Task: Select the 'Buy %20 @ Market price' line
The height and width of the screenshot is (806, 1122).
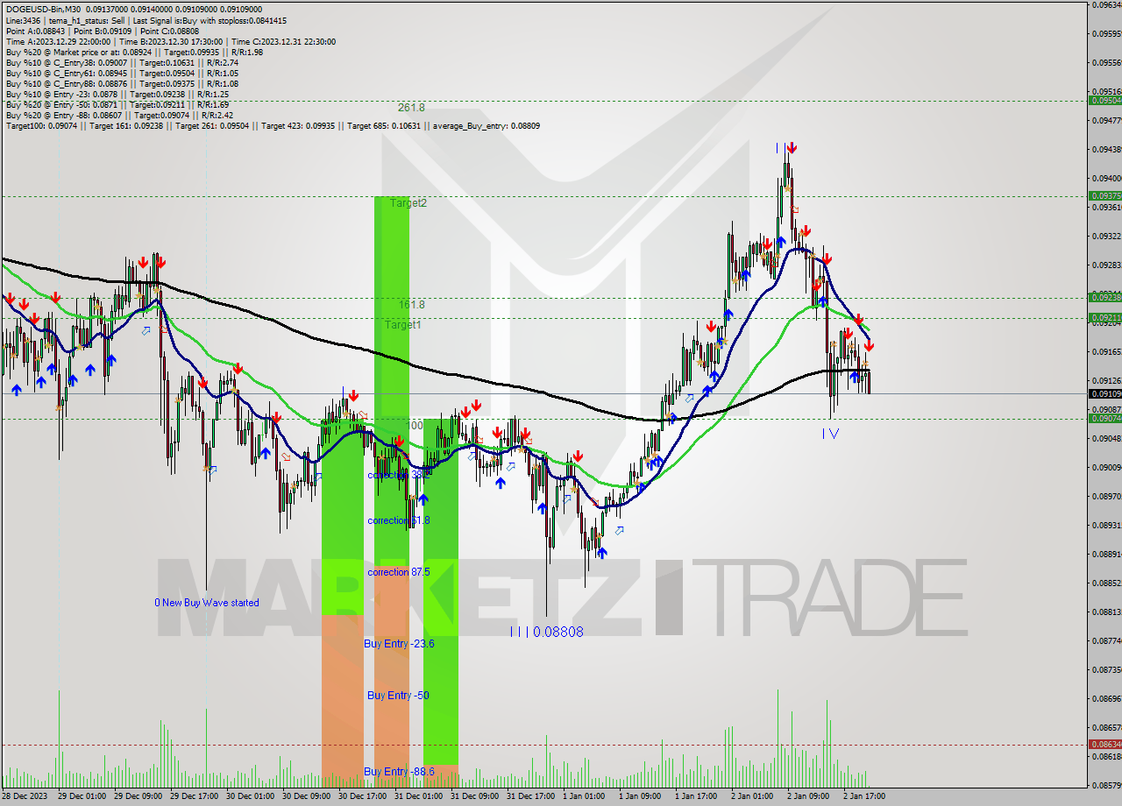Action: point(134,52)
